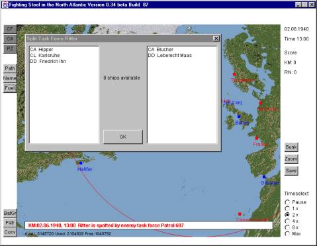This screenshot has width=317, height=246.
Task: Close the Split Task Force dialog
Action: tap(216, 38)
